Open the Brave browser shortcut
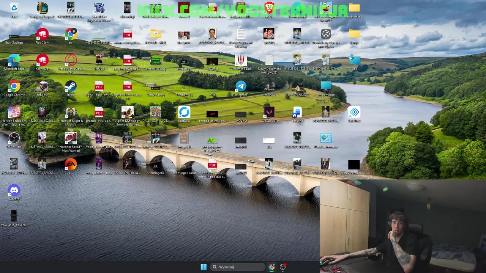This screenshot has width=486, height=273. coord(269,10)
